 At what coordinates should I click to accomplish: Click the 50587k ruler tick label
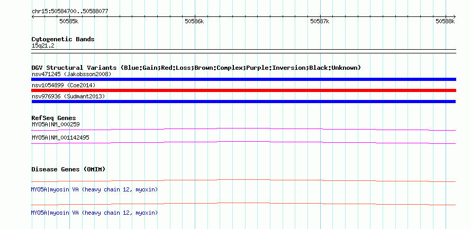(320, 21)
